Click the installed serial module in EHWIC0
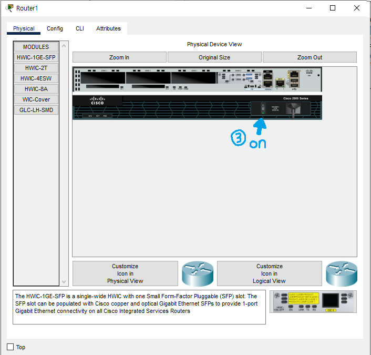The image size is (371, 355). (x=239, y=78)
